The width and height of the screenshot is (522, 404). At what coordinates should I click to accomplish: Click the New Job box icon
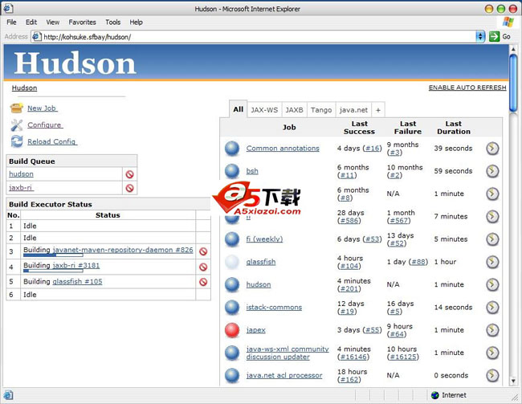click(16, 108)
